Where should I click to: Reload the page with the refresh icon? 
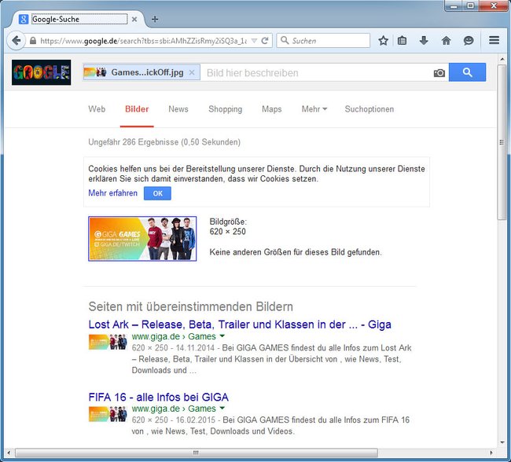tap(265, 41)
